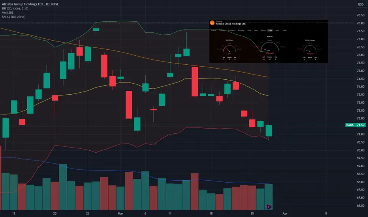Click the orange Alibaba logo in Technicals widget
The width and height of the screenshot is (368, 217).
pos(212,23)
